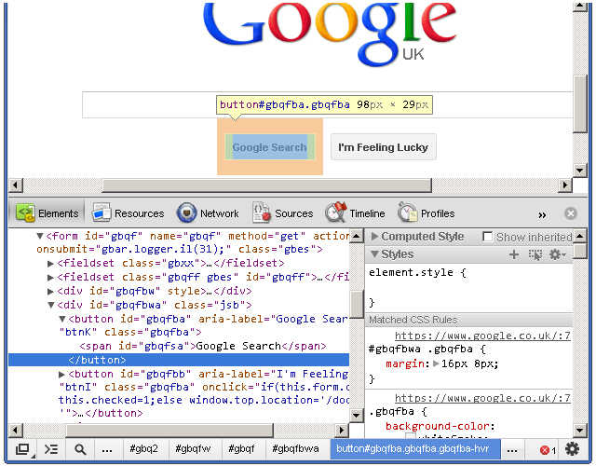Undock DevTools into separate window
Viewport: 596px width, 466px height.
tap(23, 449)
